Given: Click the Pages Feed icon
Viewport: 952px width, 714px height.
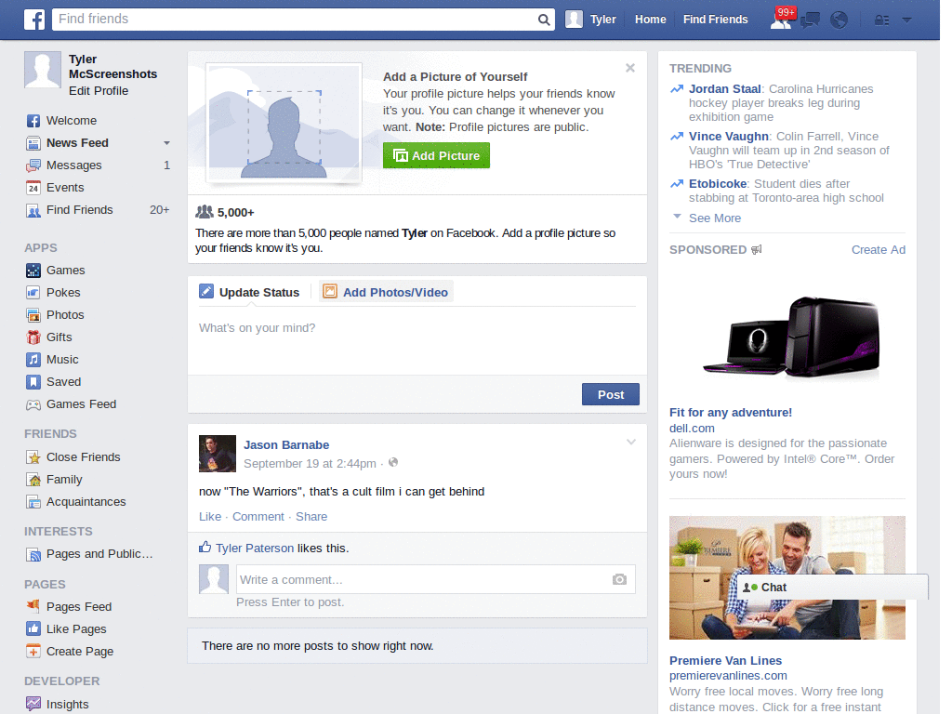Looking at the screenshot, I should point(33,606).
